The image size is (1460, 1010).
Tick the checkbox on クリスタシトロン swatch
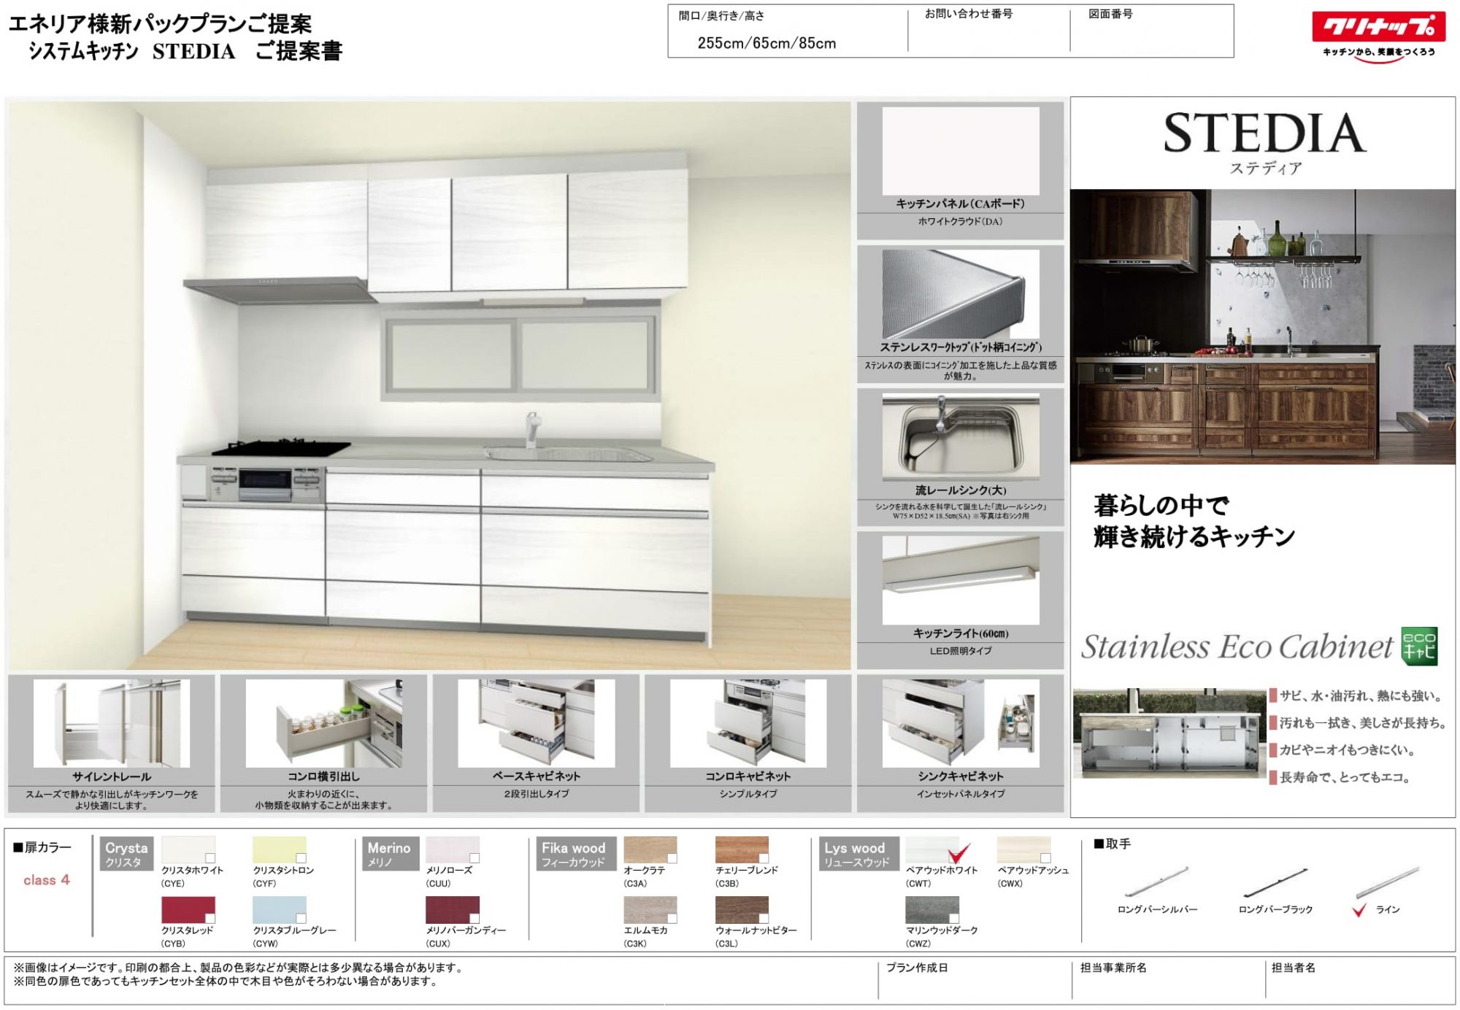click(x=301, y=858)
